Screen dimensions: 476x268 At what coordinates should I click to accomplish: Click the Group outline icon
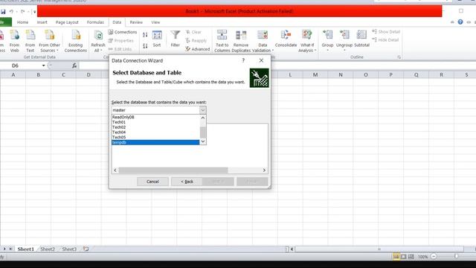point(327,35)
